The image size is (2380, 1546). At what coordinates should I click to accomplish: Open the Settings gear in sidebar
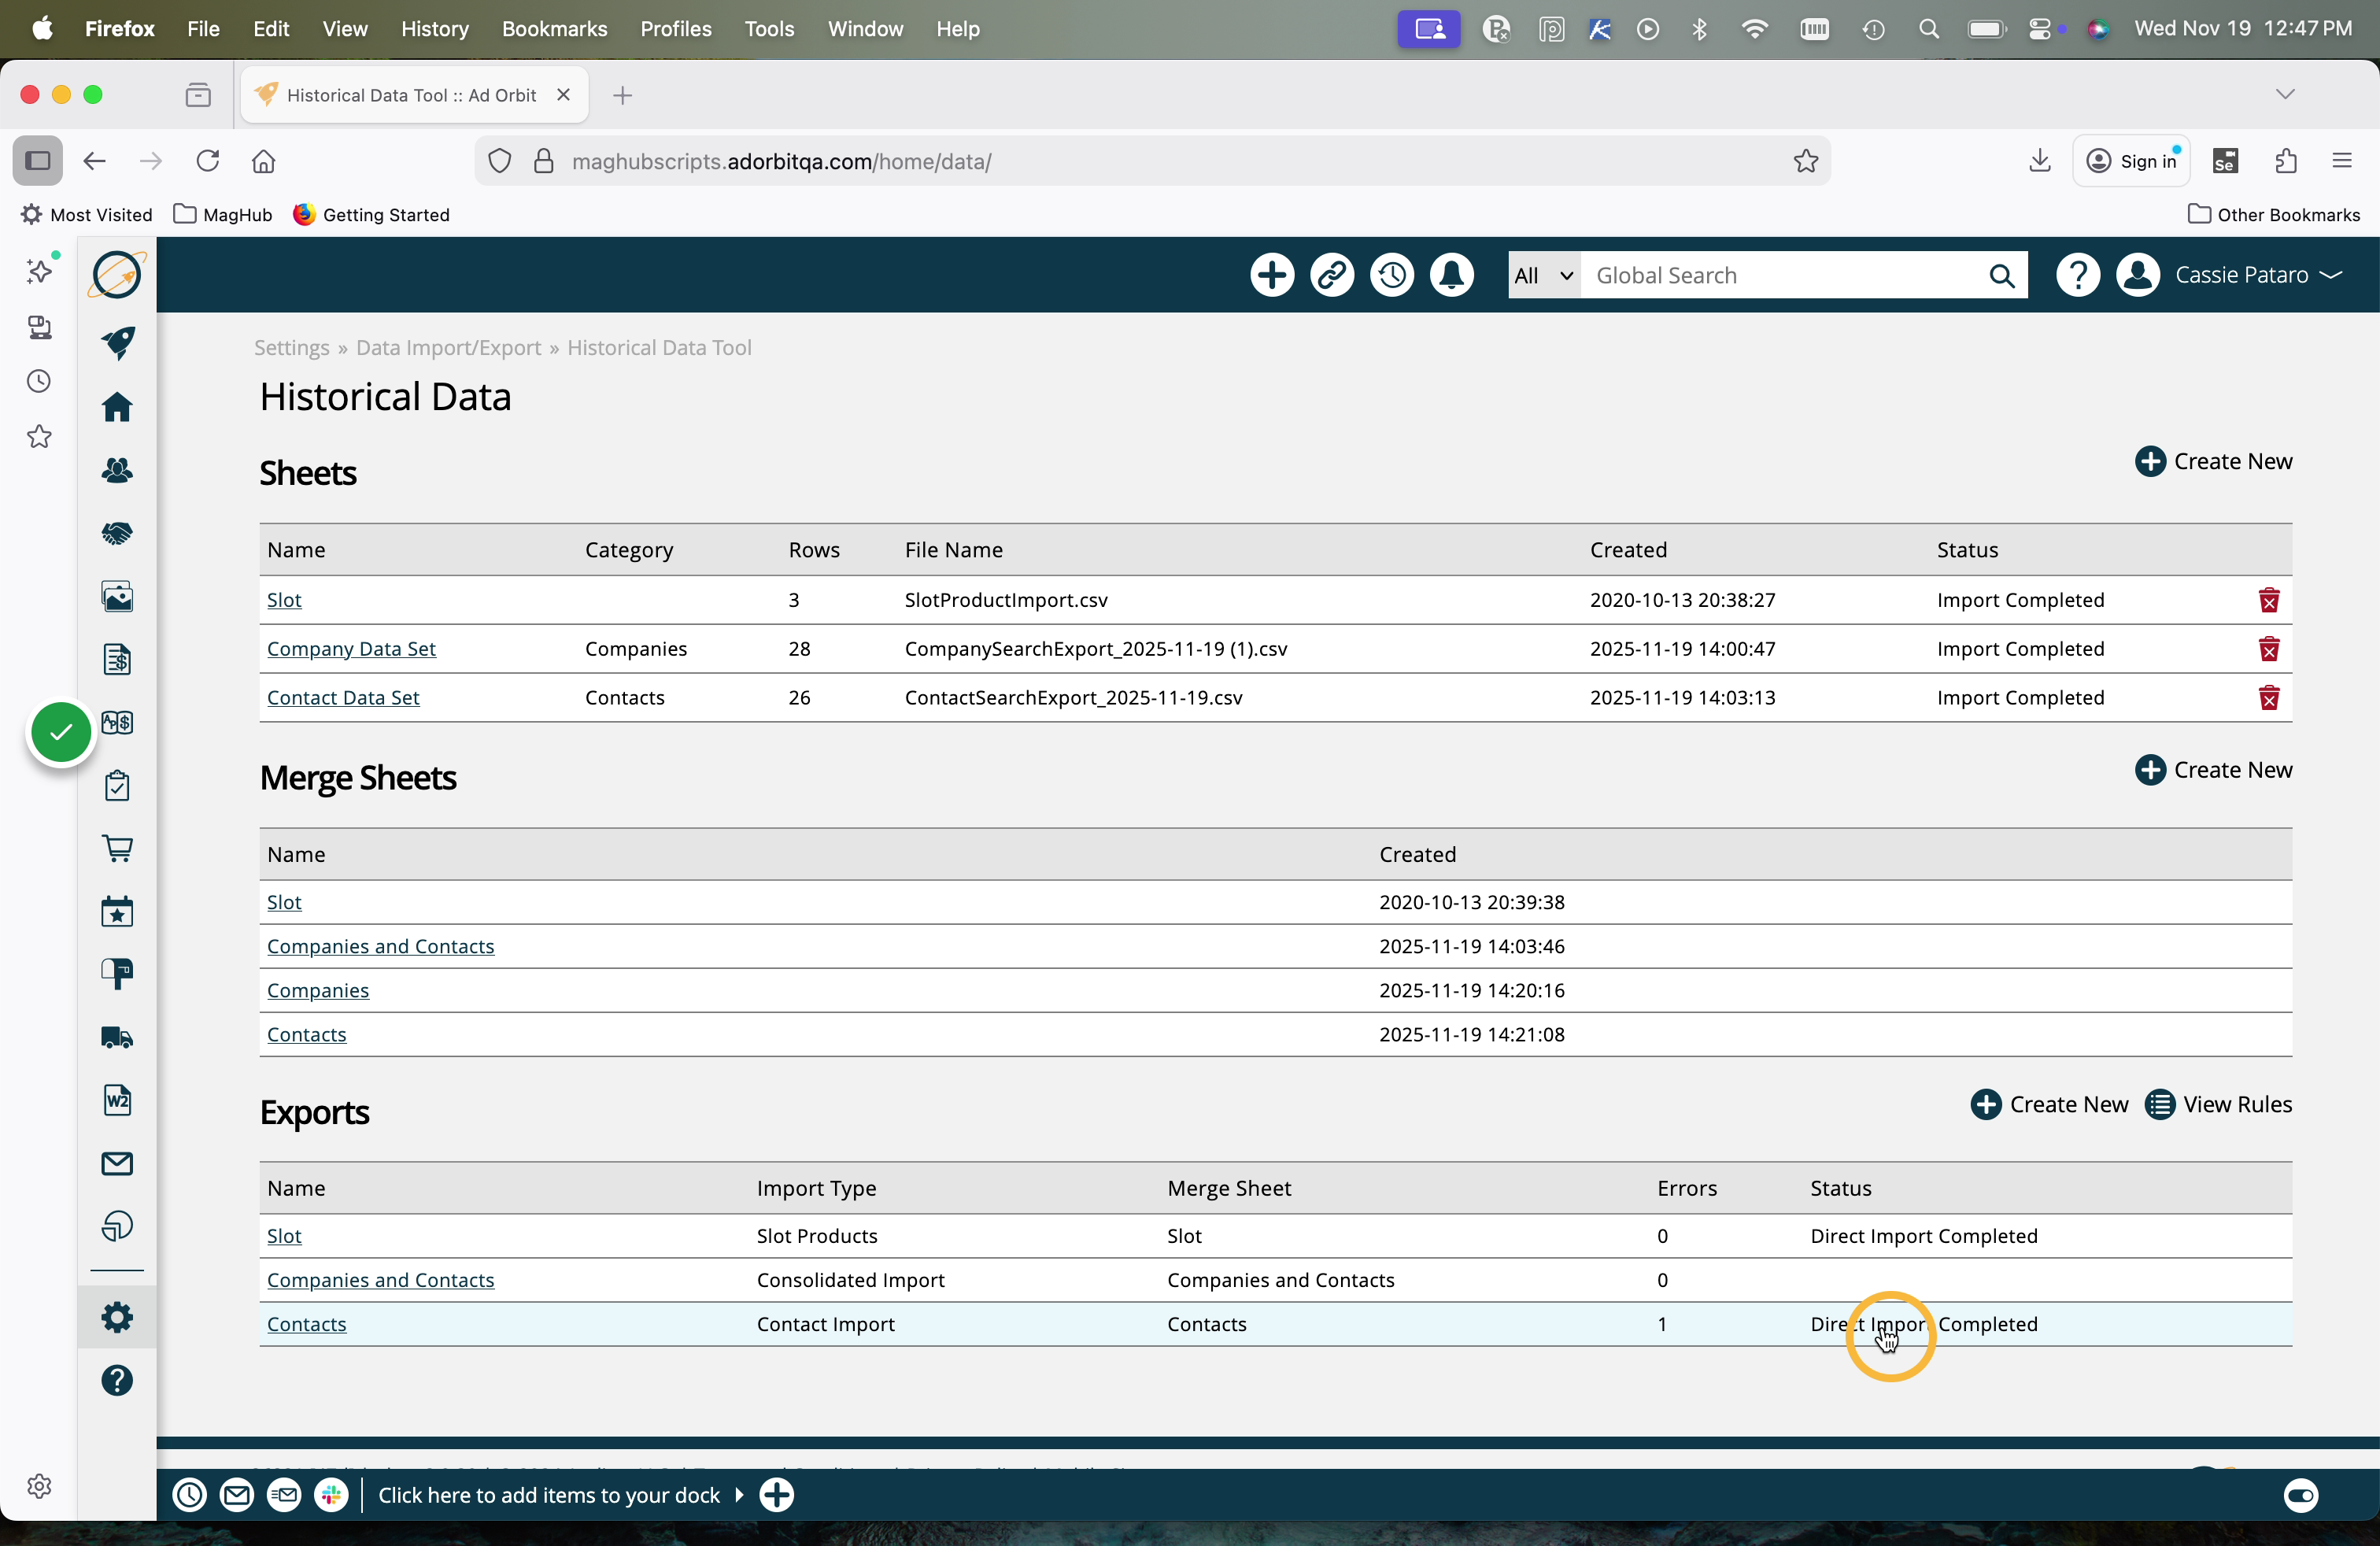coord(117,1317)
